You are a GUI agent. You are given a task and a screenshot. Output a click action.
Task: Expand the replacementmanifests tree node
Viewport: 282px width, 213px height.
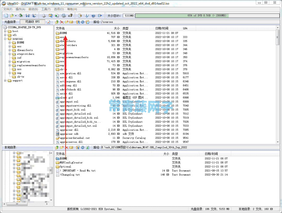click(10, 65)
